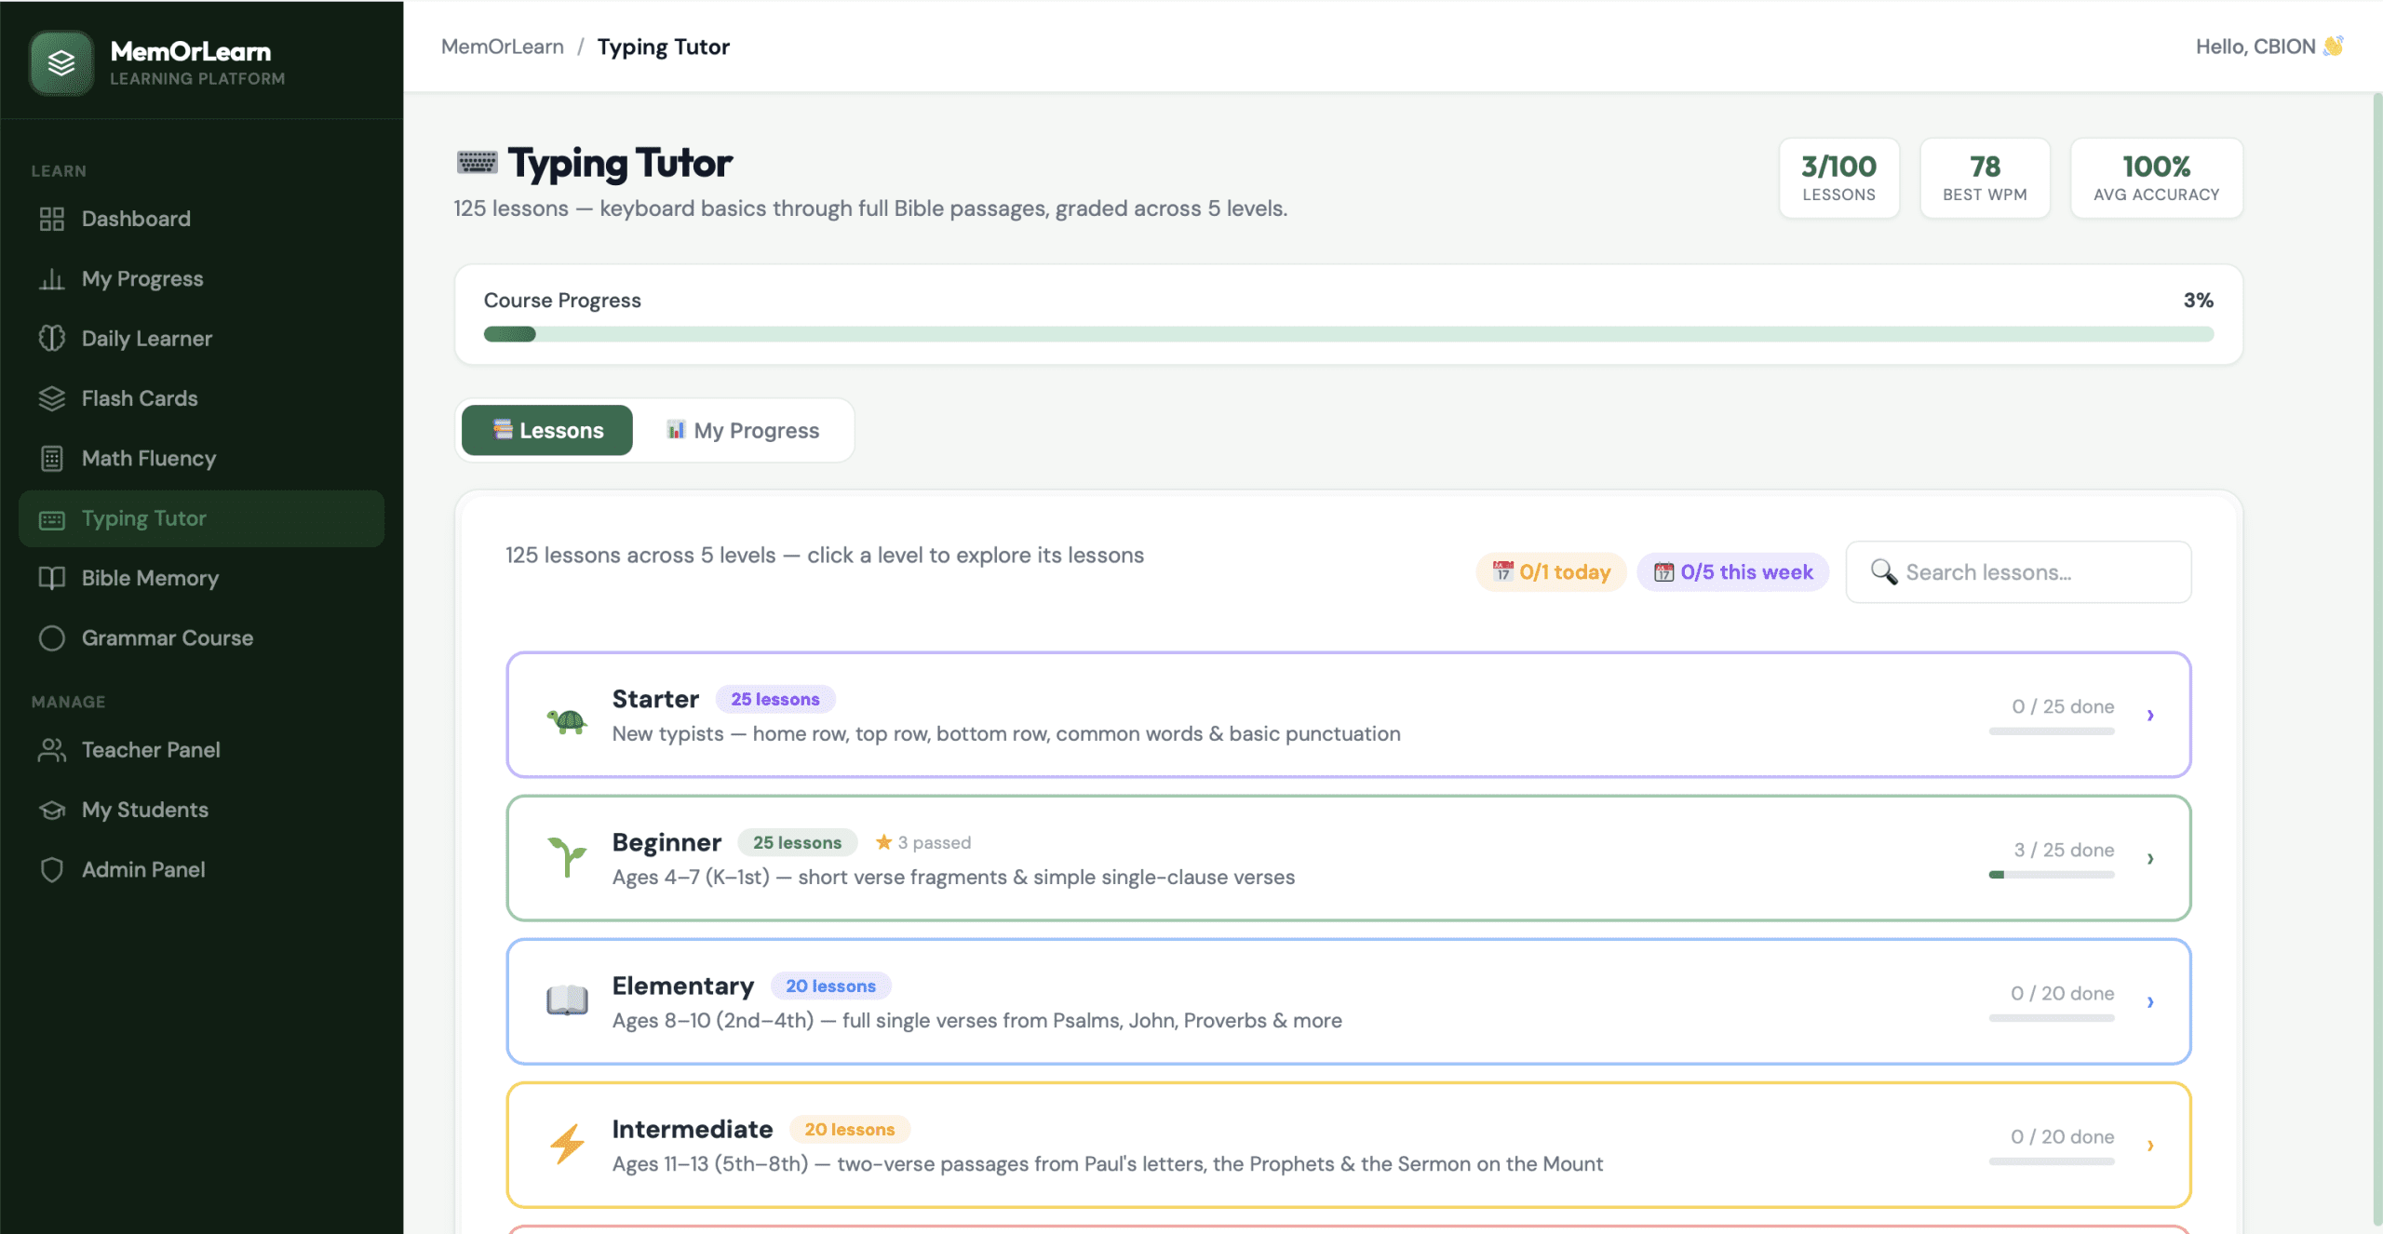Open the Admin Panel

point(201,870)
